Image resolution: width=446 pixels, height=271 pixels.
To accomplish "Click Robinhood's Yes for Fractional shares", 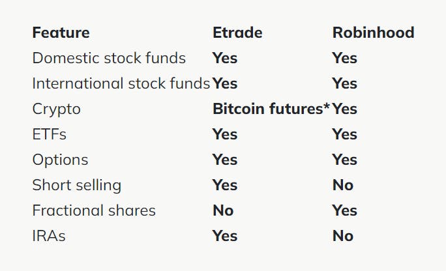I will coord(344,210).
